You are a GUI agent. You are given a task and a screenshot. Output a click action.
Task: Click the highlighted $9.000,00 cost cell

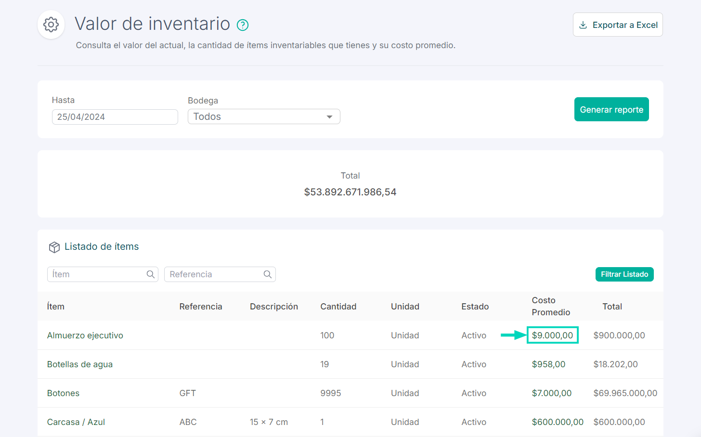[552, 335]
